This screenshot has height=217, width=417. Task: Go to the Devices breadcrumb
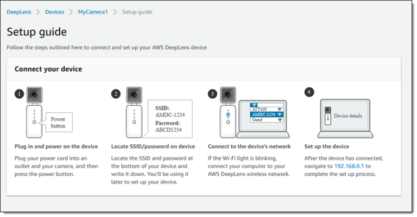click(x=54, y=12)
